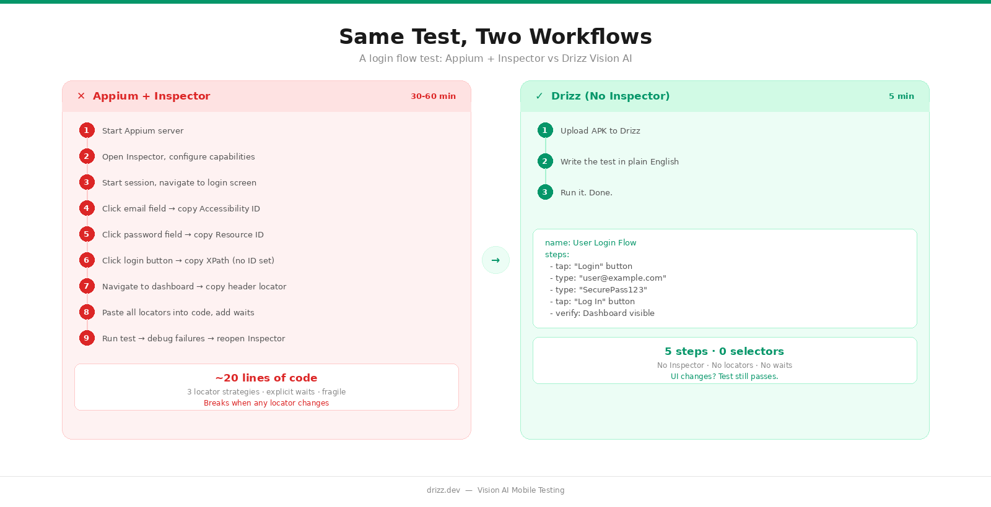The image size is (991, 507).
Task: Click red step circle 2 for Open Inspector
Action: click(x=87, y=156)
